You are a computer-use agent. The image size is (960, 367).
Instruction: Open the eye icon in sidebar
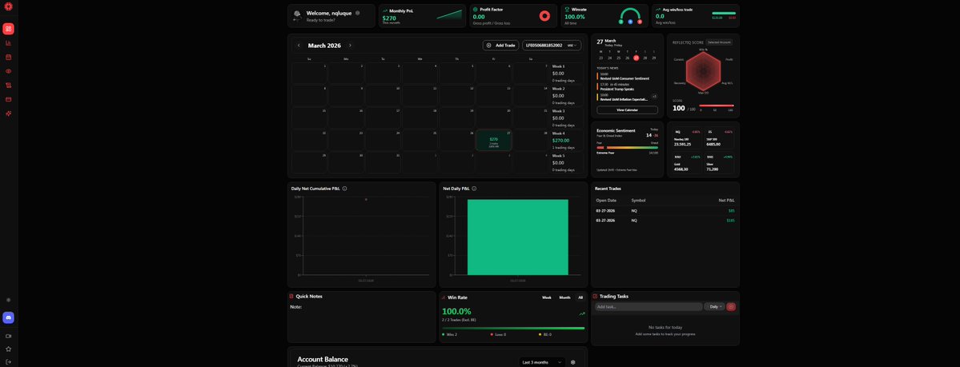pos(9,71)
